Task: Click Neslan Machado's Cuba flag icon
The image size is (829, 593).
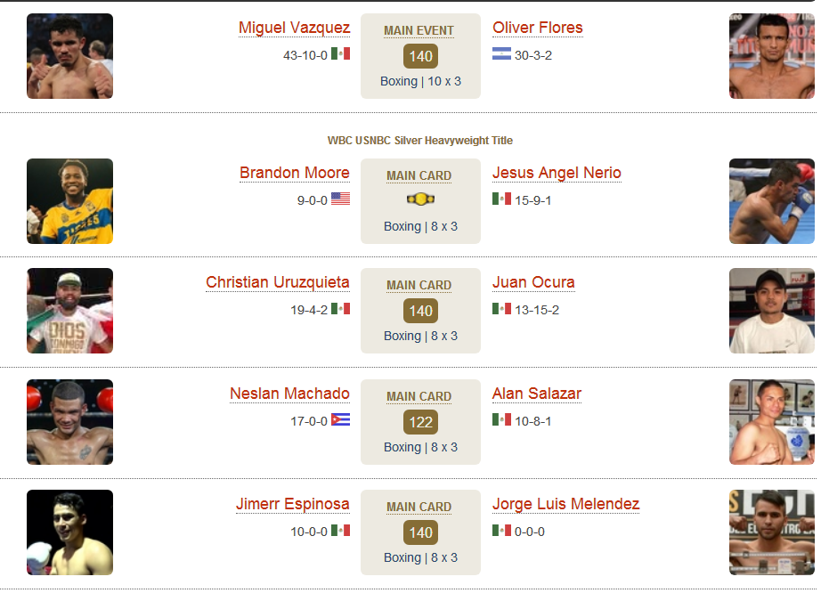Action: coord(340,419)
